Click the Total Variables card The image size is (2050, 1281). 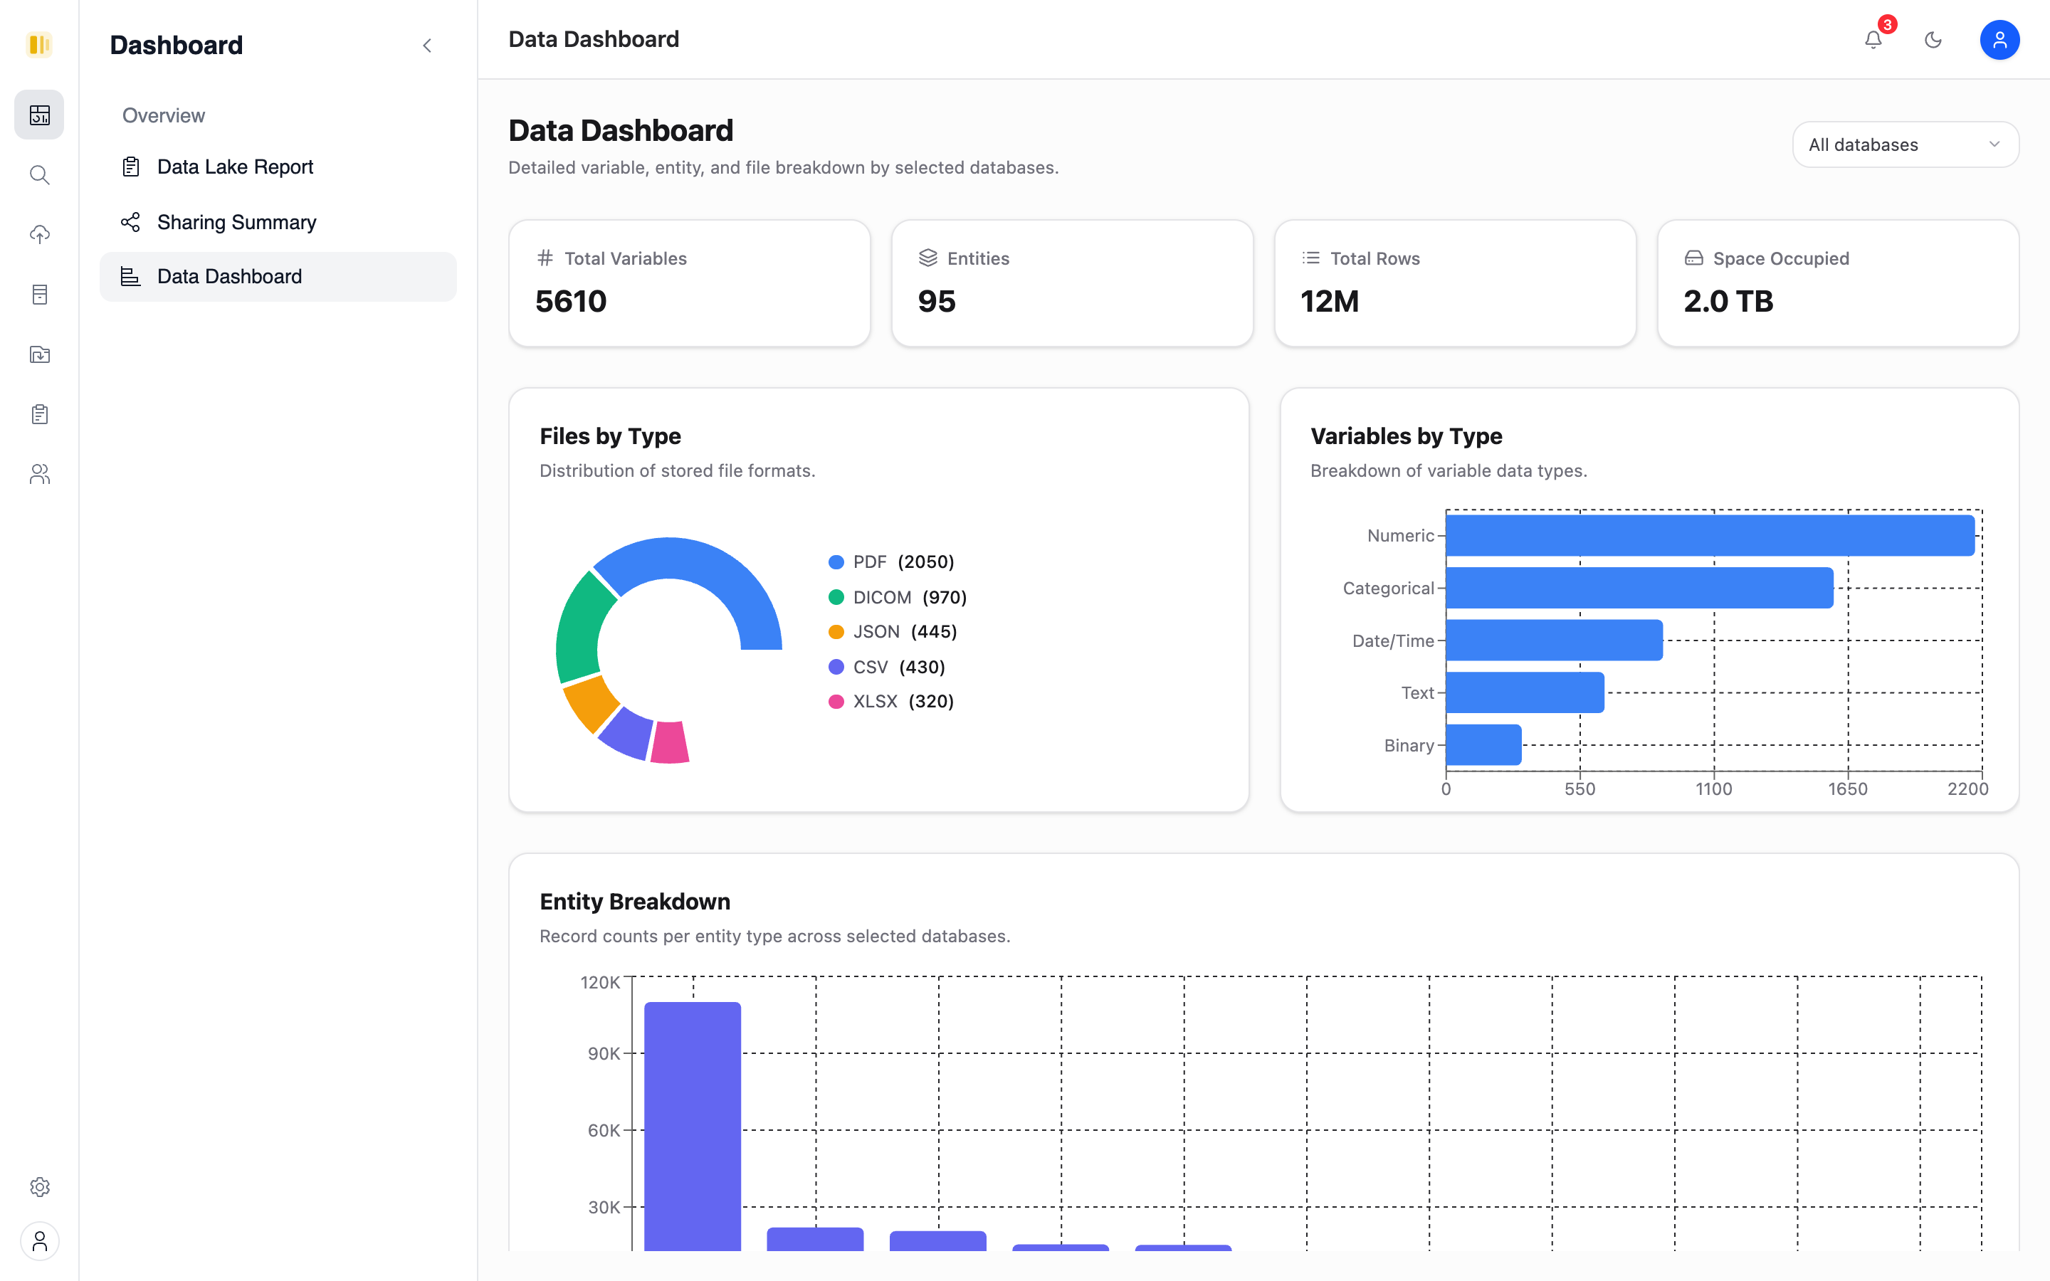(x=690, y=283)
